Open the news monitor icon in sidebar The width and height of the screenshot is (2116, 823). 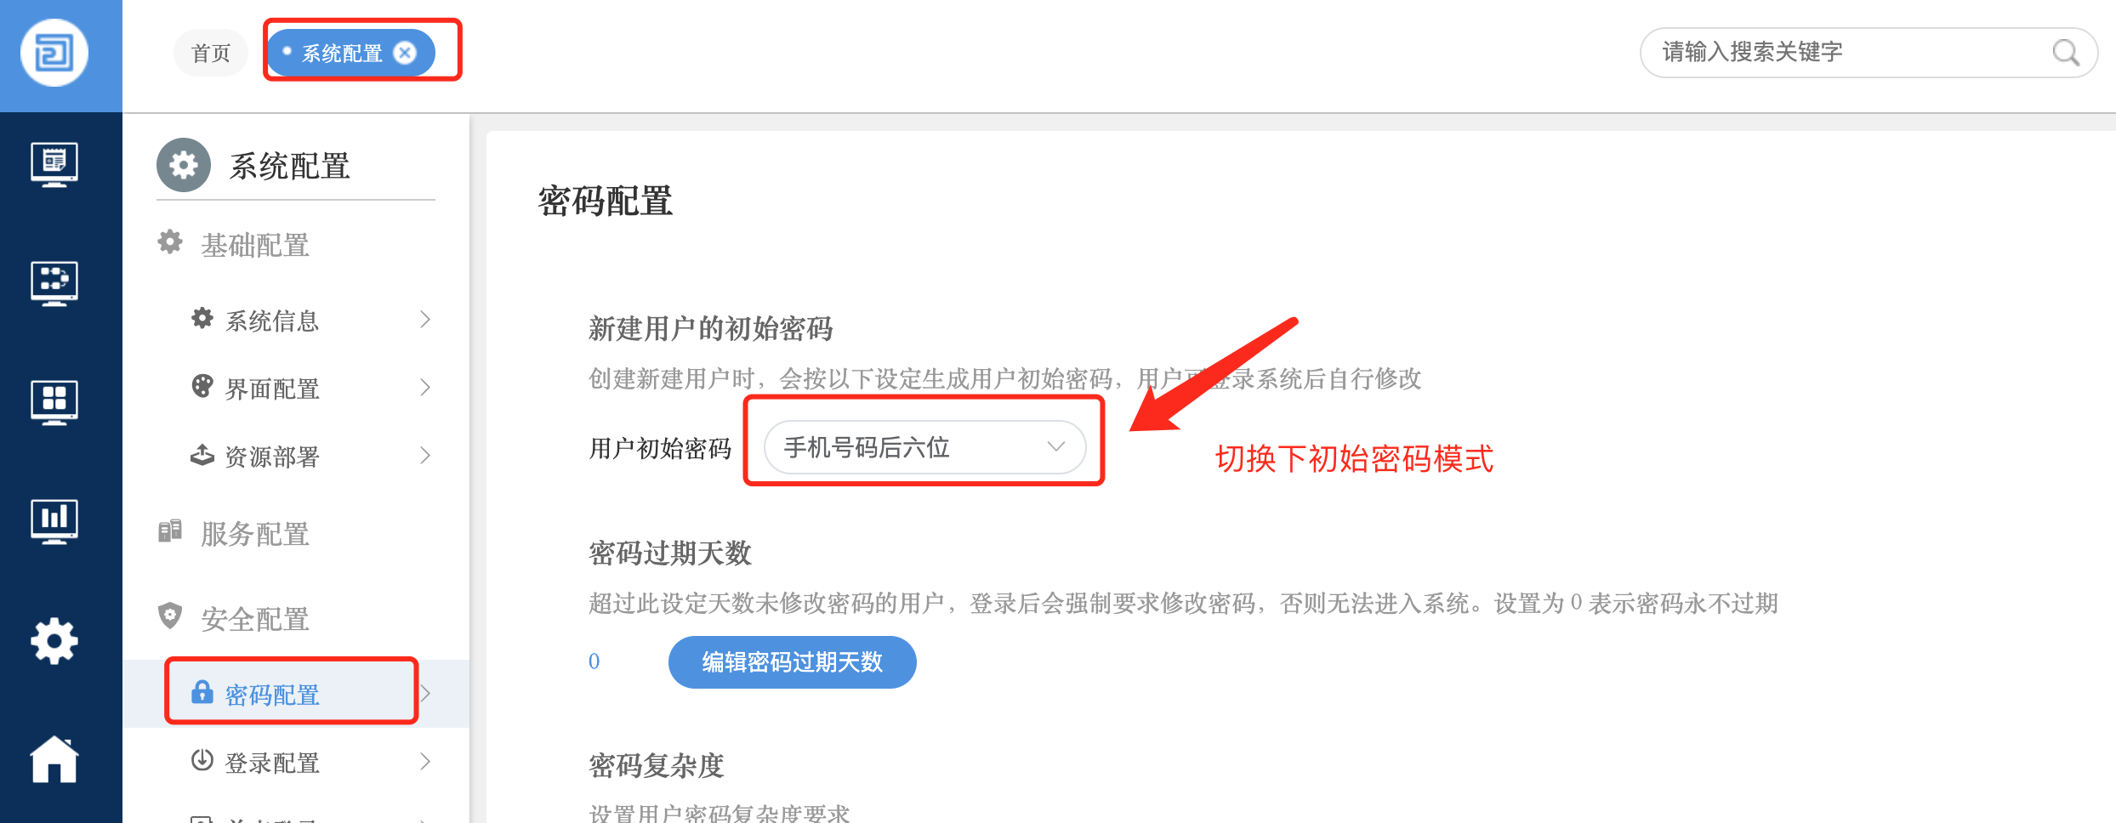coord(54,164)
